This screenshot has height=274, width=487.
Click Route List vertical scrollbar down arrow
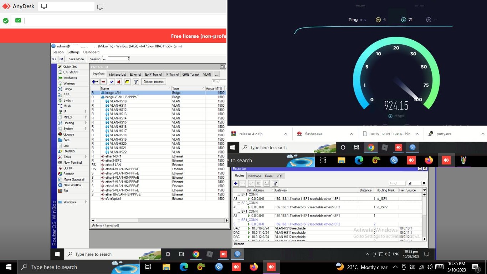424,239
